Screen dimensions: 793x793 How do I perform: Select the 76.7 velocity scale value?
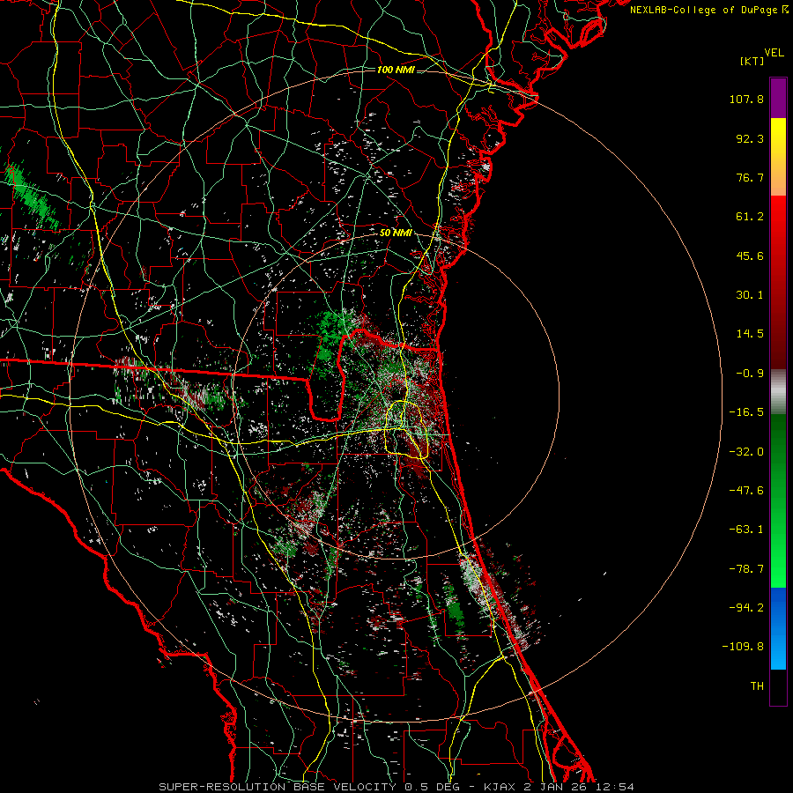[750, 177]
